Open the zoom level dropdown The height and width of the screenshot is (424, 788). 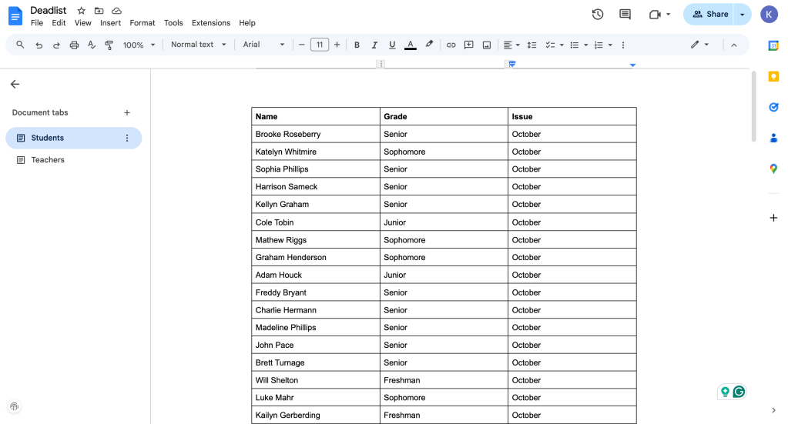pos(139,45)
